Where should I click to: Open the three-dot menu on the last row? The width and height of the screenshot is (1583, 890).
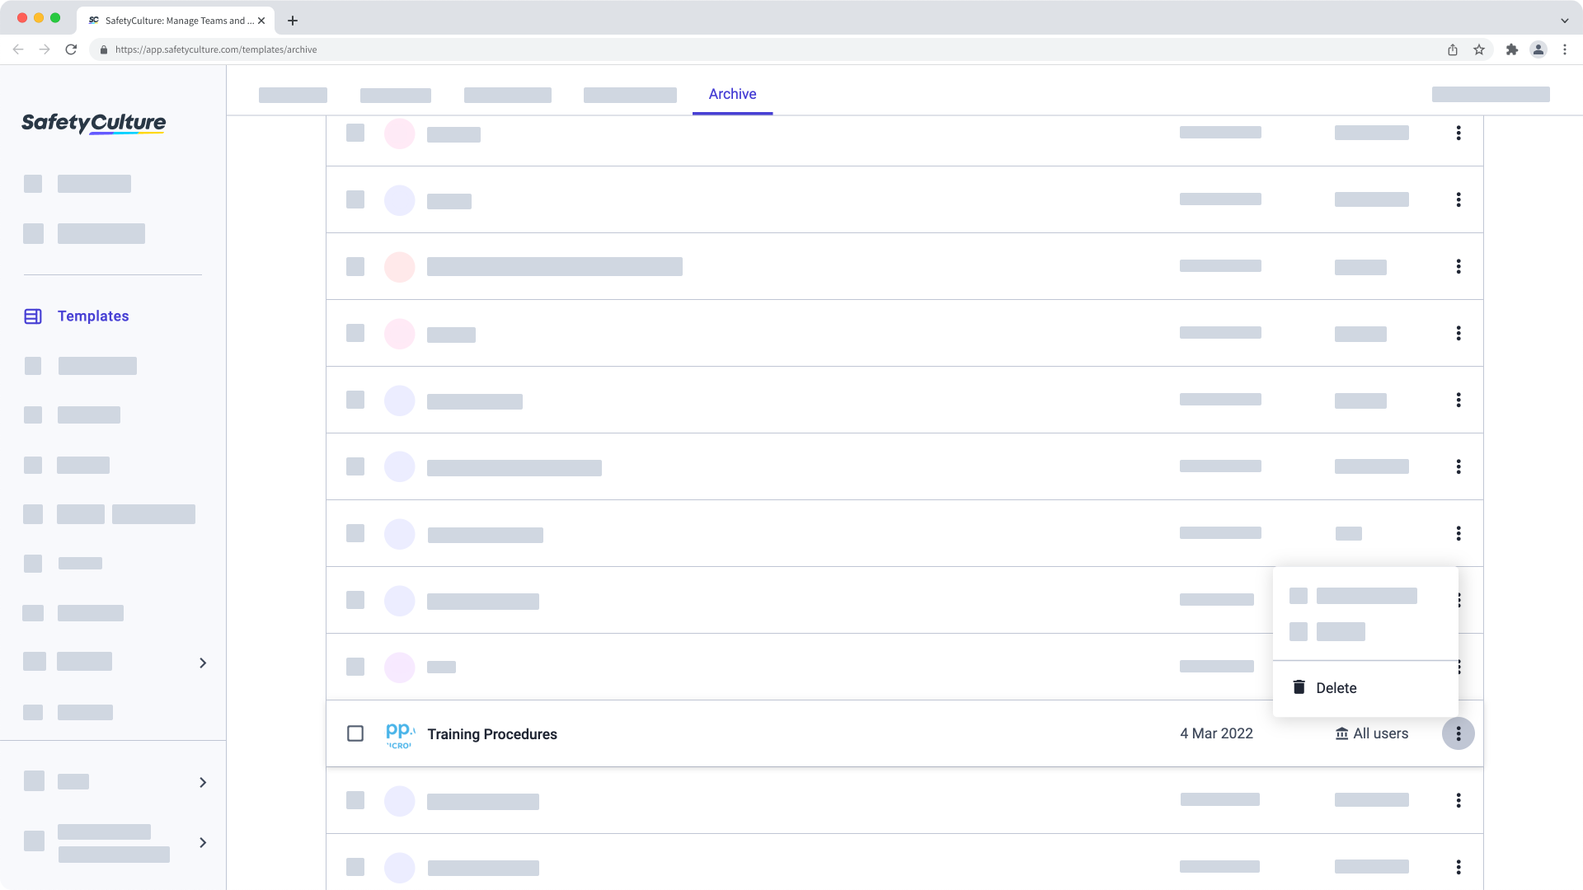tap(1458, 867)
